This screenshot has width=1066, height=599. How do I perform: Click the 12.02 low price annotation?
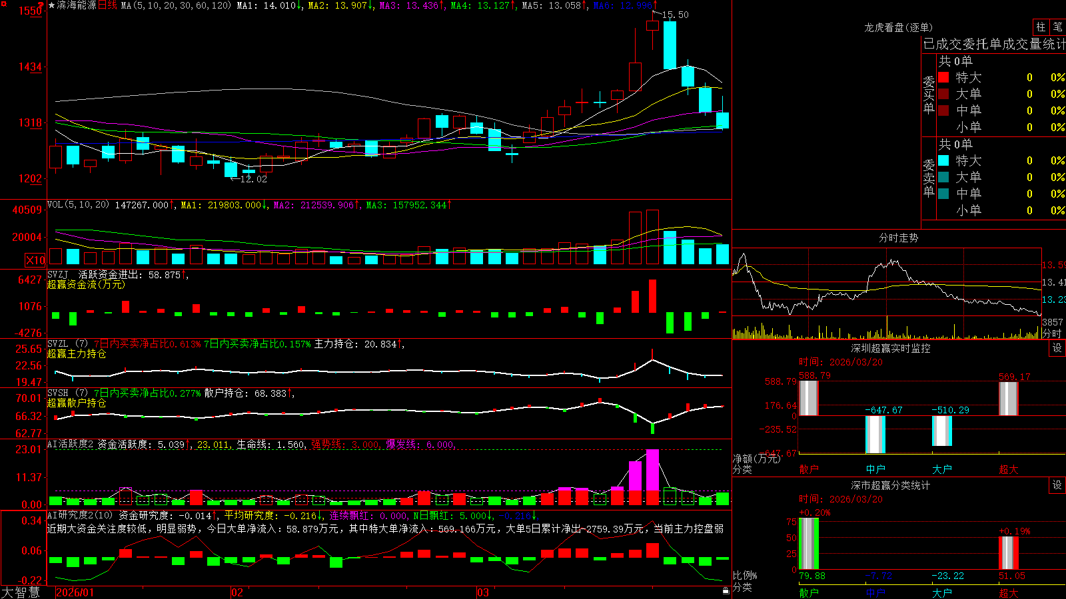point(253,179)
